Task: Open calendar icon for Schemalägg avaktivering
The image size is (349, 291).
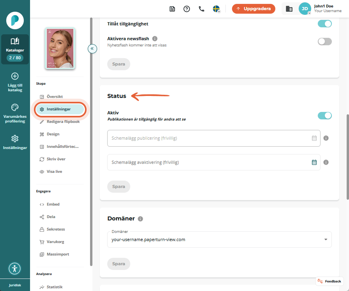Action: (314, 162)
